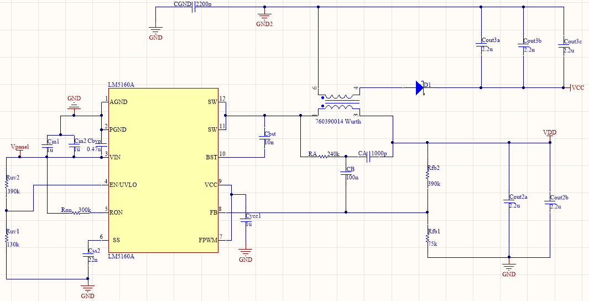589x301 pixels.
Task: Select the Cout2b 2.2u capacitor
Action: click(x=550, y=202)
